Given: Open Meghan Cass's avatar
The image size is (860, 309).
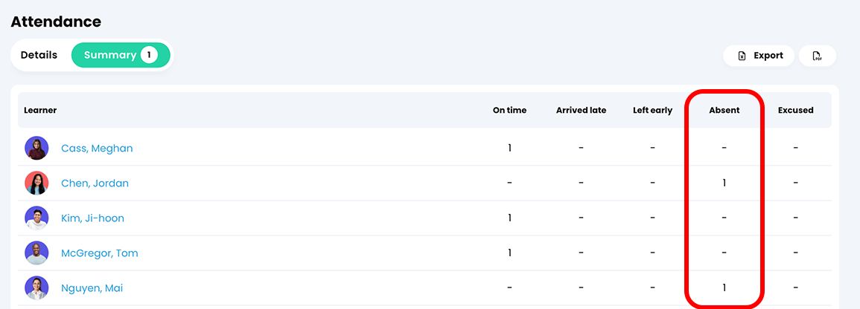Looking at the screenshot, I should click(x=36, y=148).
